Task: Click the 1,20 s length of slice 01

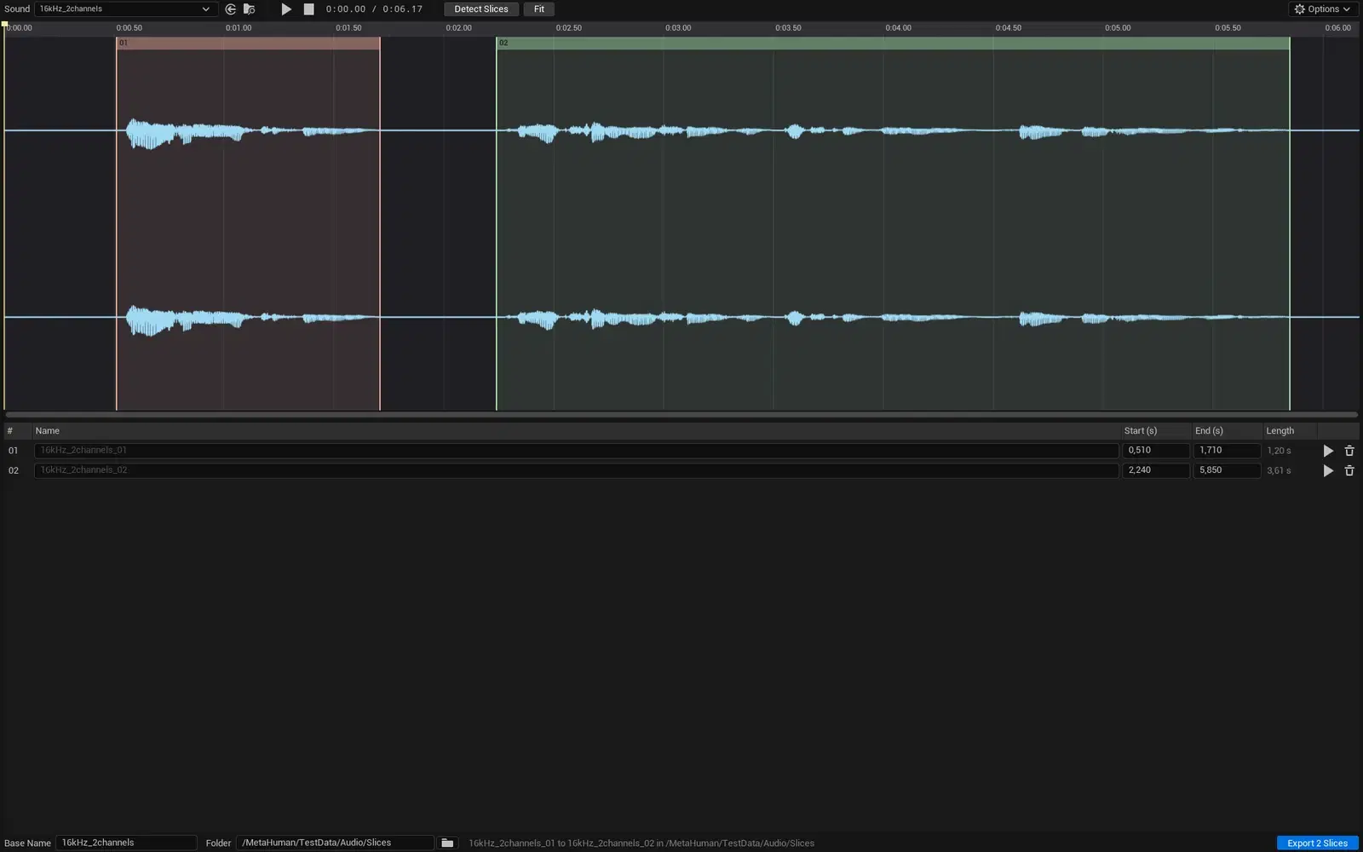Action: pyautogui.click(x=1279, y=450)
